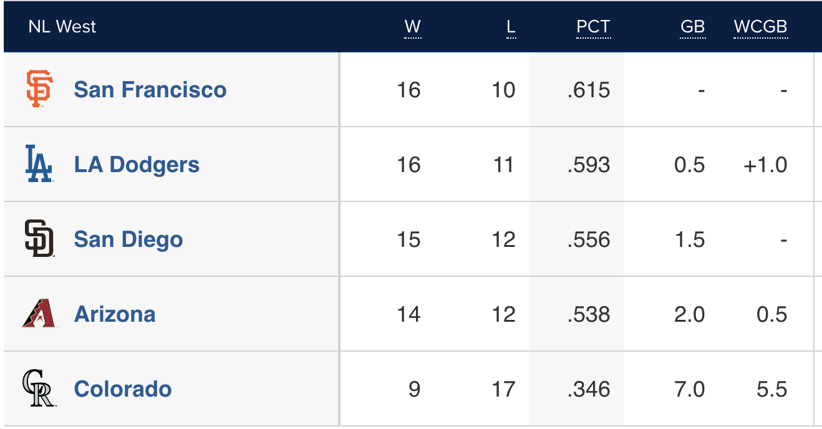This screenshot has width=822, height=429.
Task: Click the PCT column header
Action: (593, 27)
